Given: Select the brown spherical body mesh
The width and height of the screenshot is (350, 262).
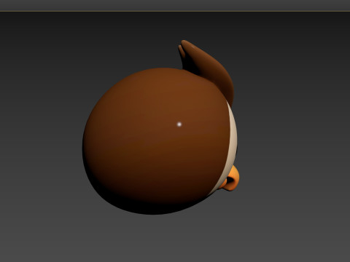Looking at the screenshot, I should (x=155, y=141).
